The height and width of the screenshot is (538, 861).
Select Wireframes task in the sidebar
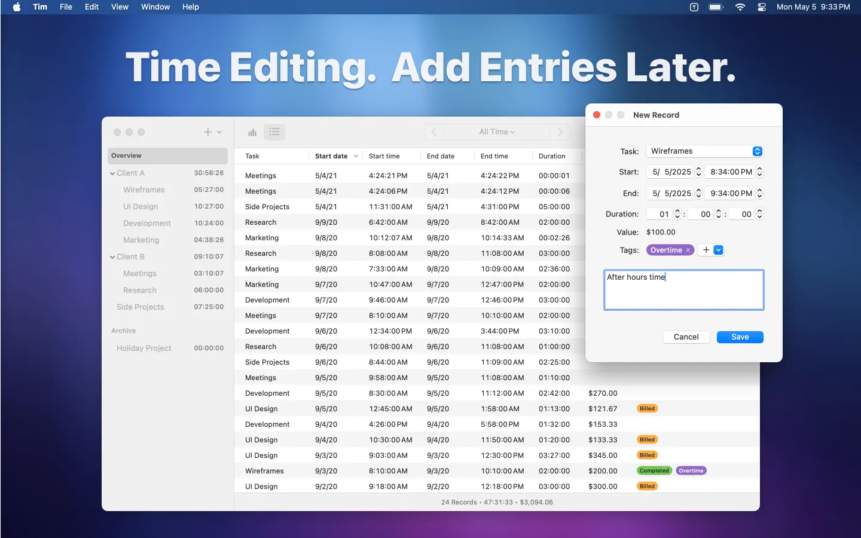(167, 189)
